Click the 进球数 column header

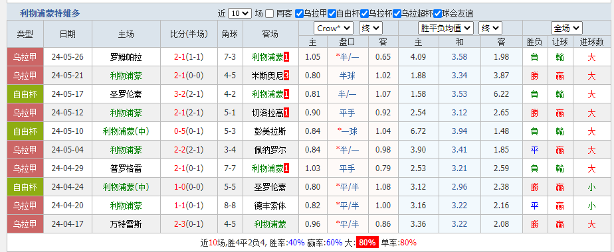pyautogui.click(x=591, y=42)
